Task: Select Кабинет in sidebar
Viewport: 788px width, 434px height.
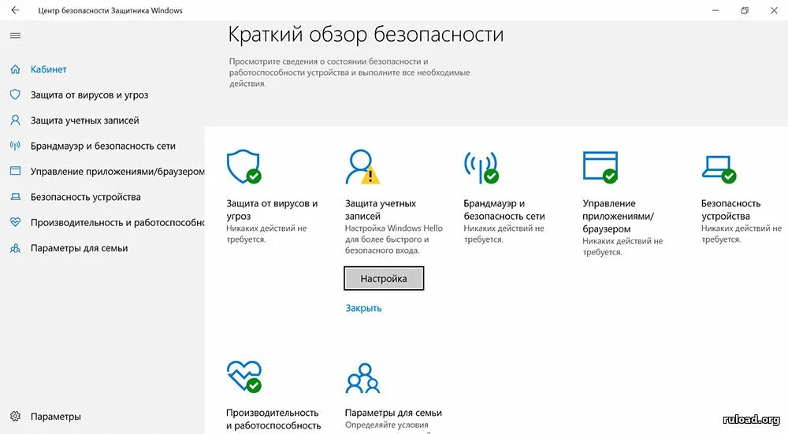Action: 49,69
